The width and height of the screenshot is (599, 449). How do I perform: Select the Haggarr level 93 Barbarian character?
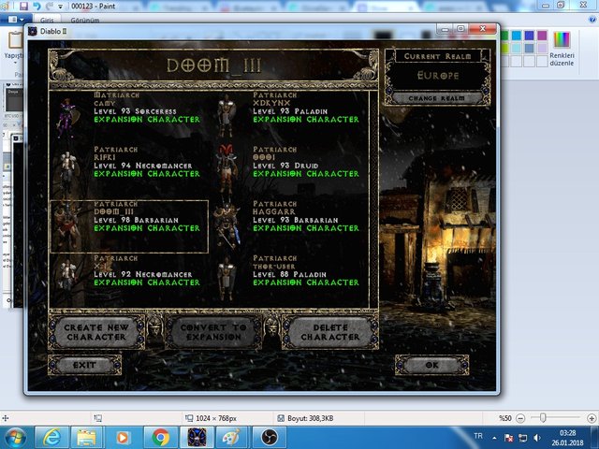point(288,226)
